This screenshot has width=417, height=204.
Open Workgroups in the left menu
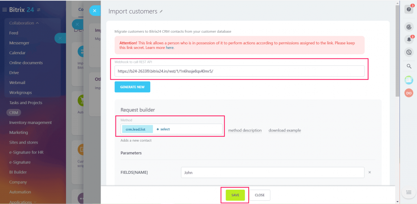click(20, 93)
